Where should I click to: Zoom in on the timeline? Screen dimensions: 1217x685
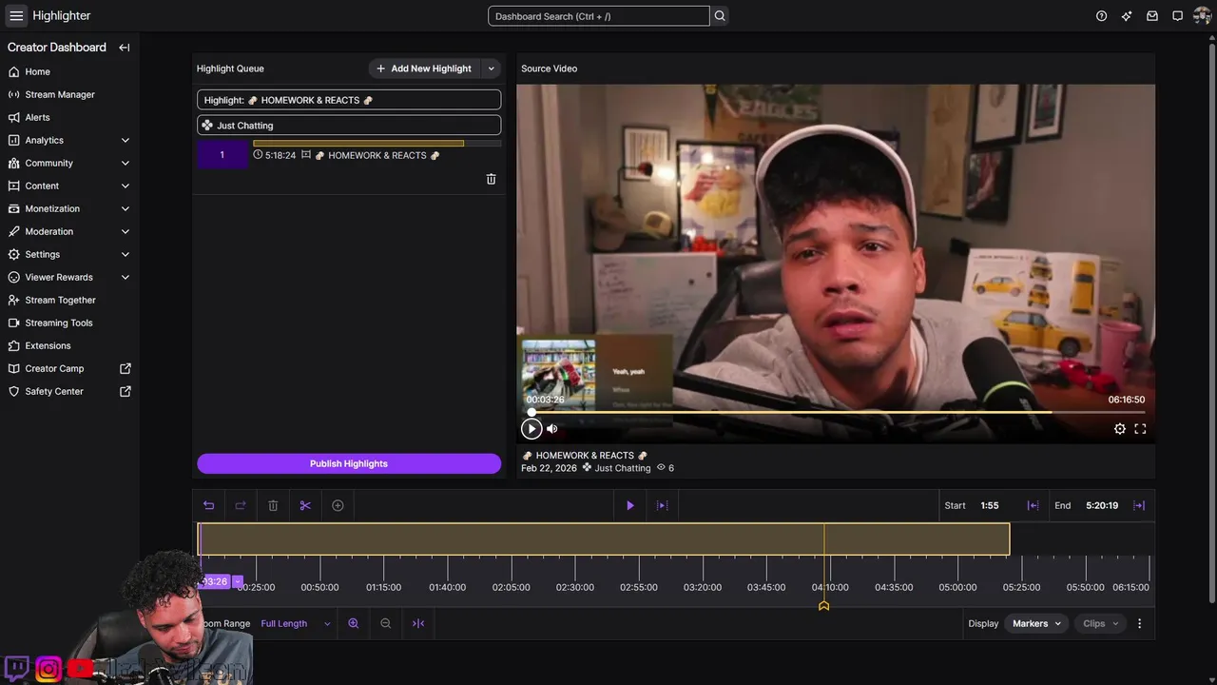click(354, 623)
